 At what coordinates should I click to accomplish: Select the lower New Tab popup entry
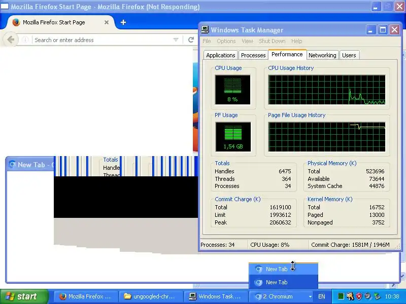point(283,282)
